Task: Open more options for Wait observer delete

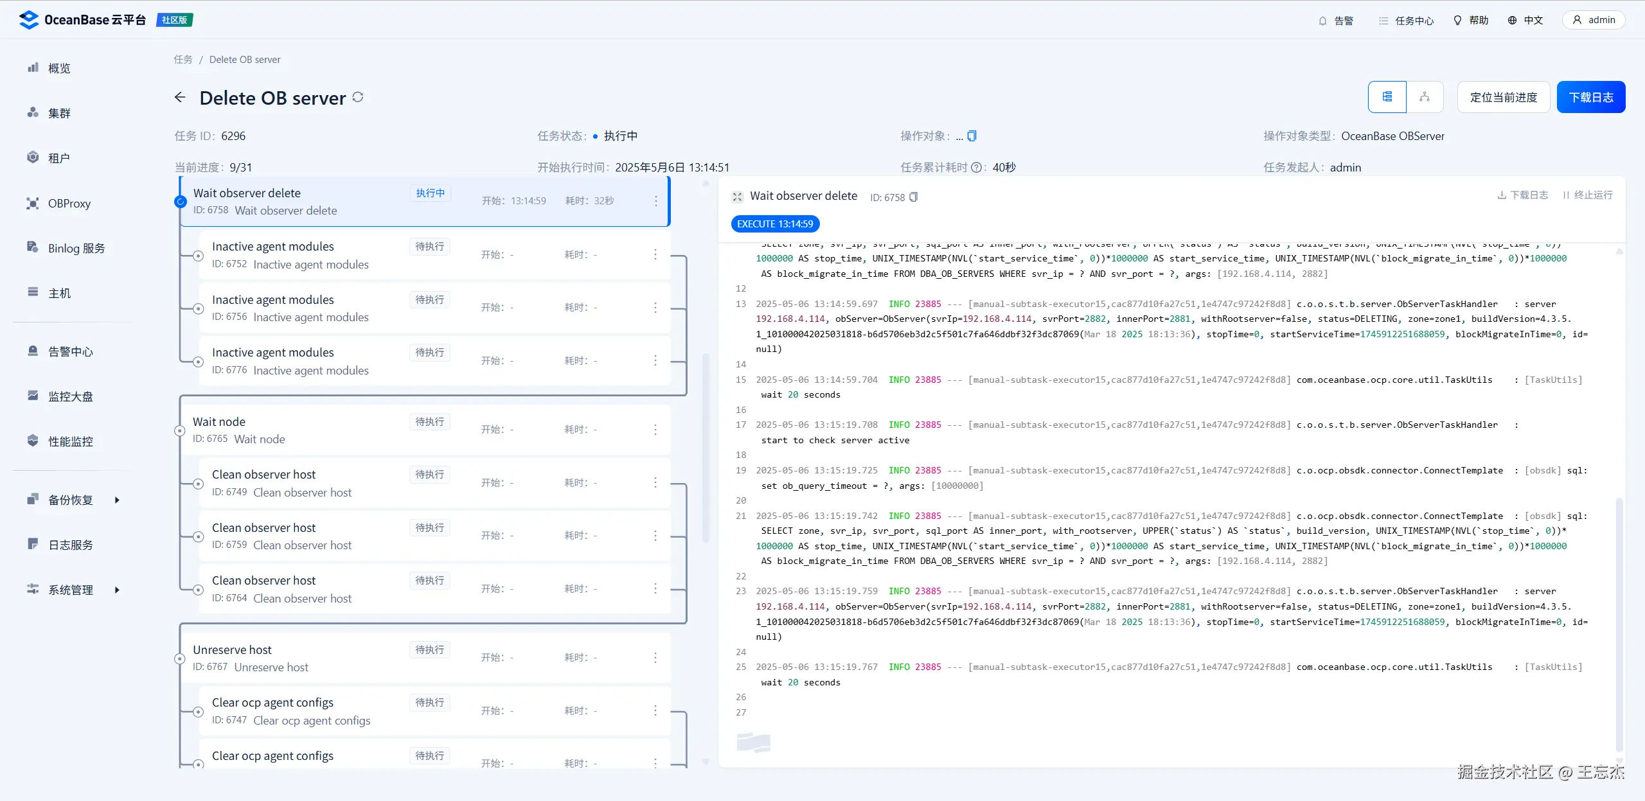Action: 655,201
